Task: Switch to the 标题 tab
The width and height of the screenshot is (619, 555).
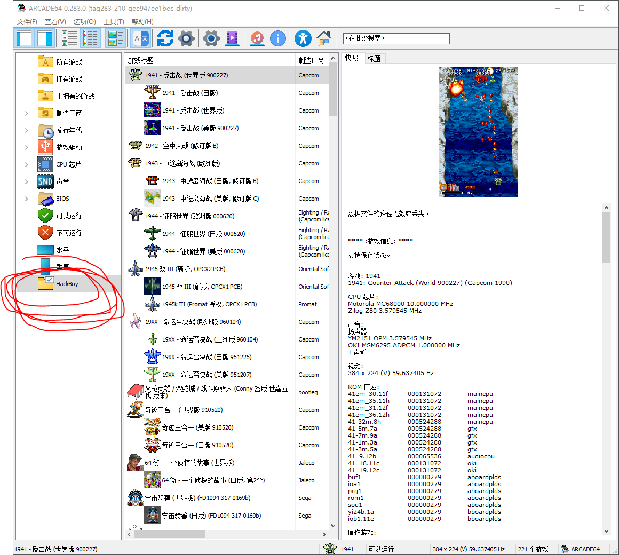Action: click(374, 59)
